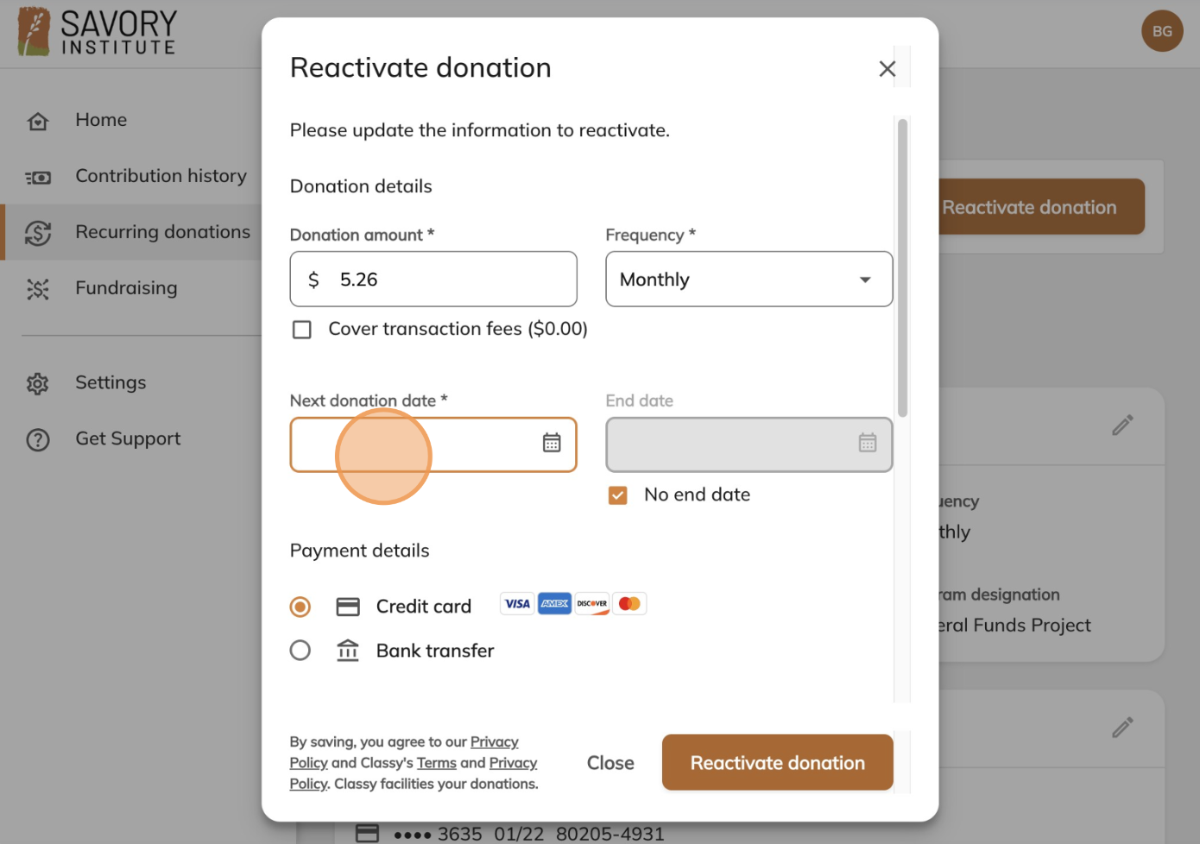Screen dimensions: 1200x844
Task: Open calendar picker for Next donation date
Action: click(x=552, y=443)
